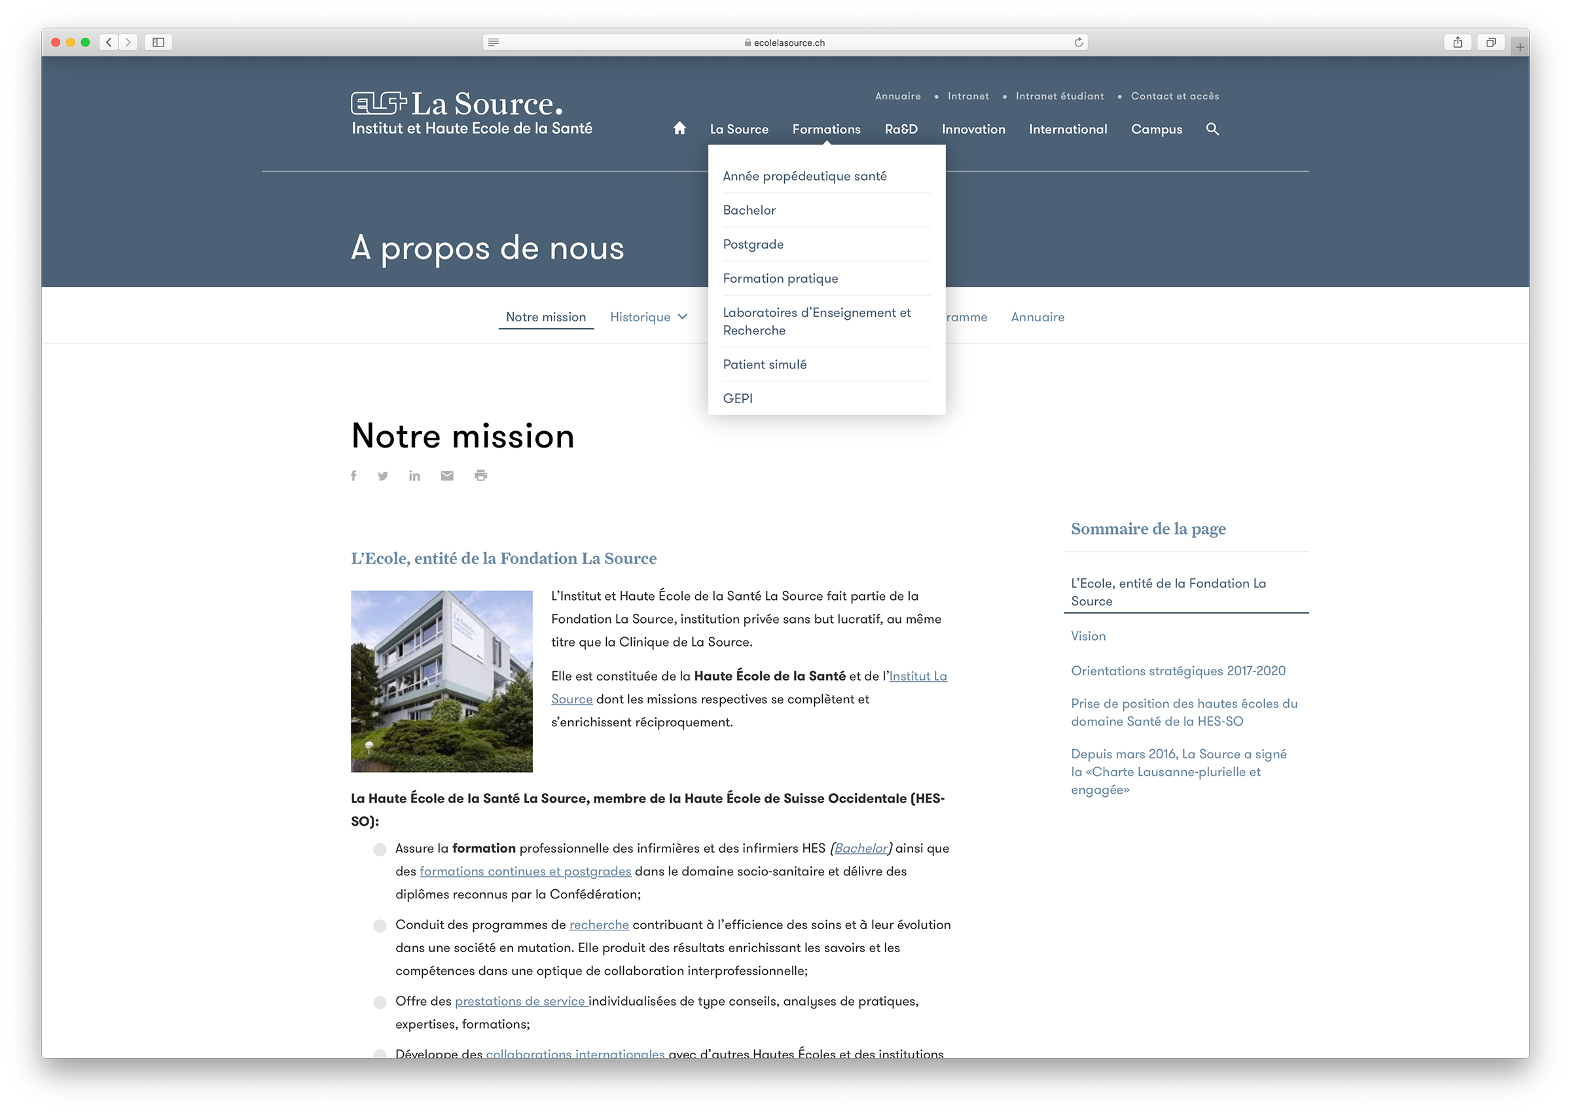Jump to Vision in page summary
Viewport: 1571px width, 1113px height.
point(1088,636)
